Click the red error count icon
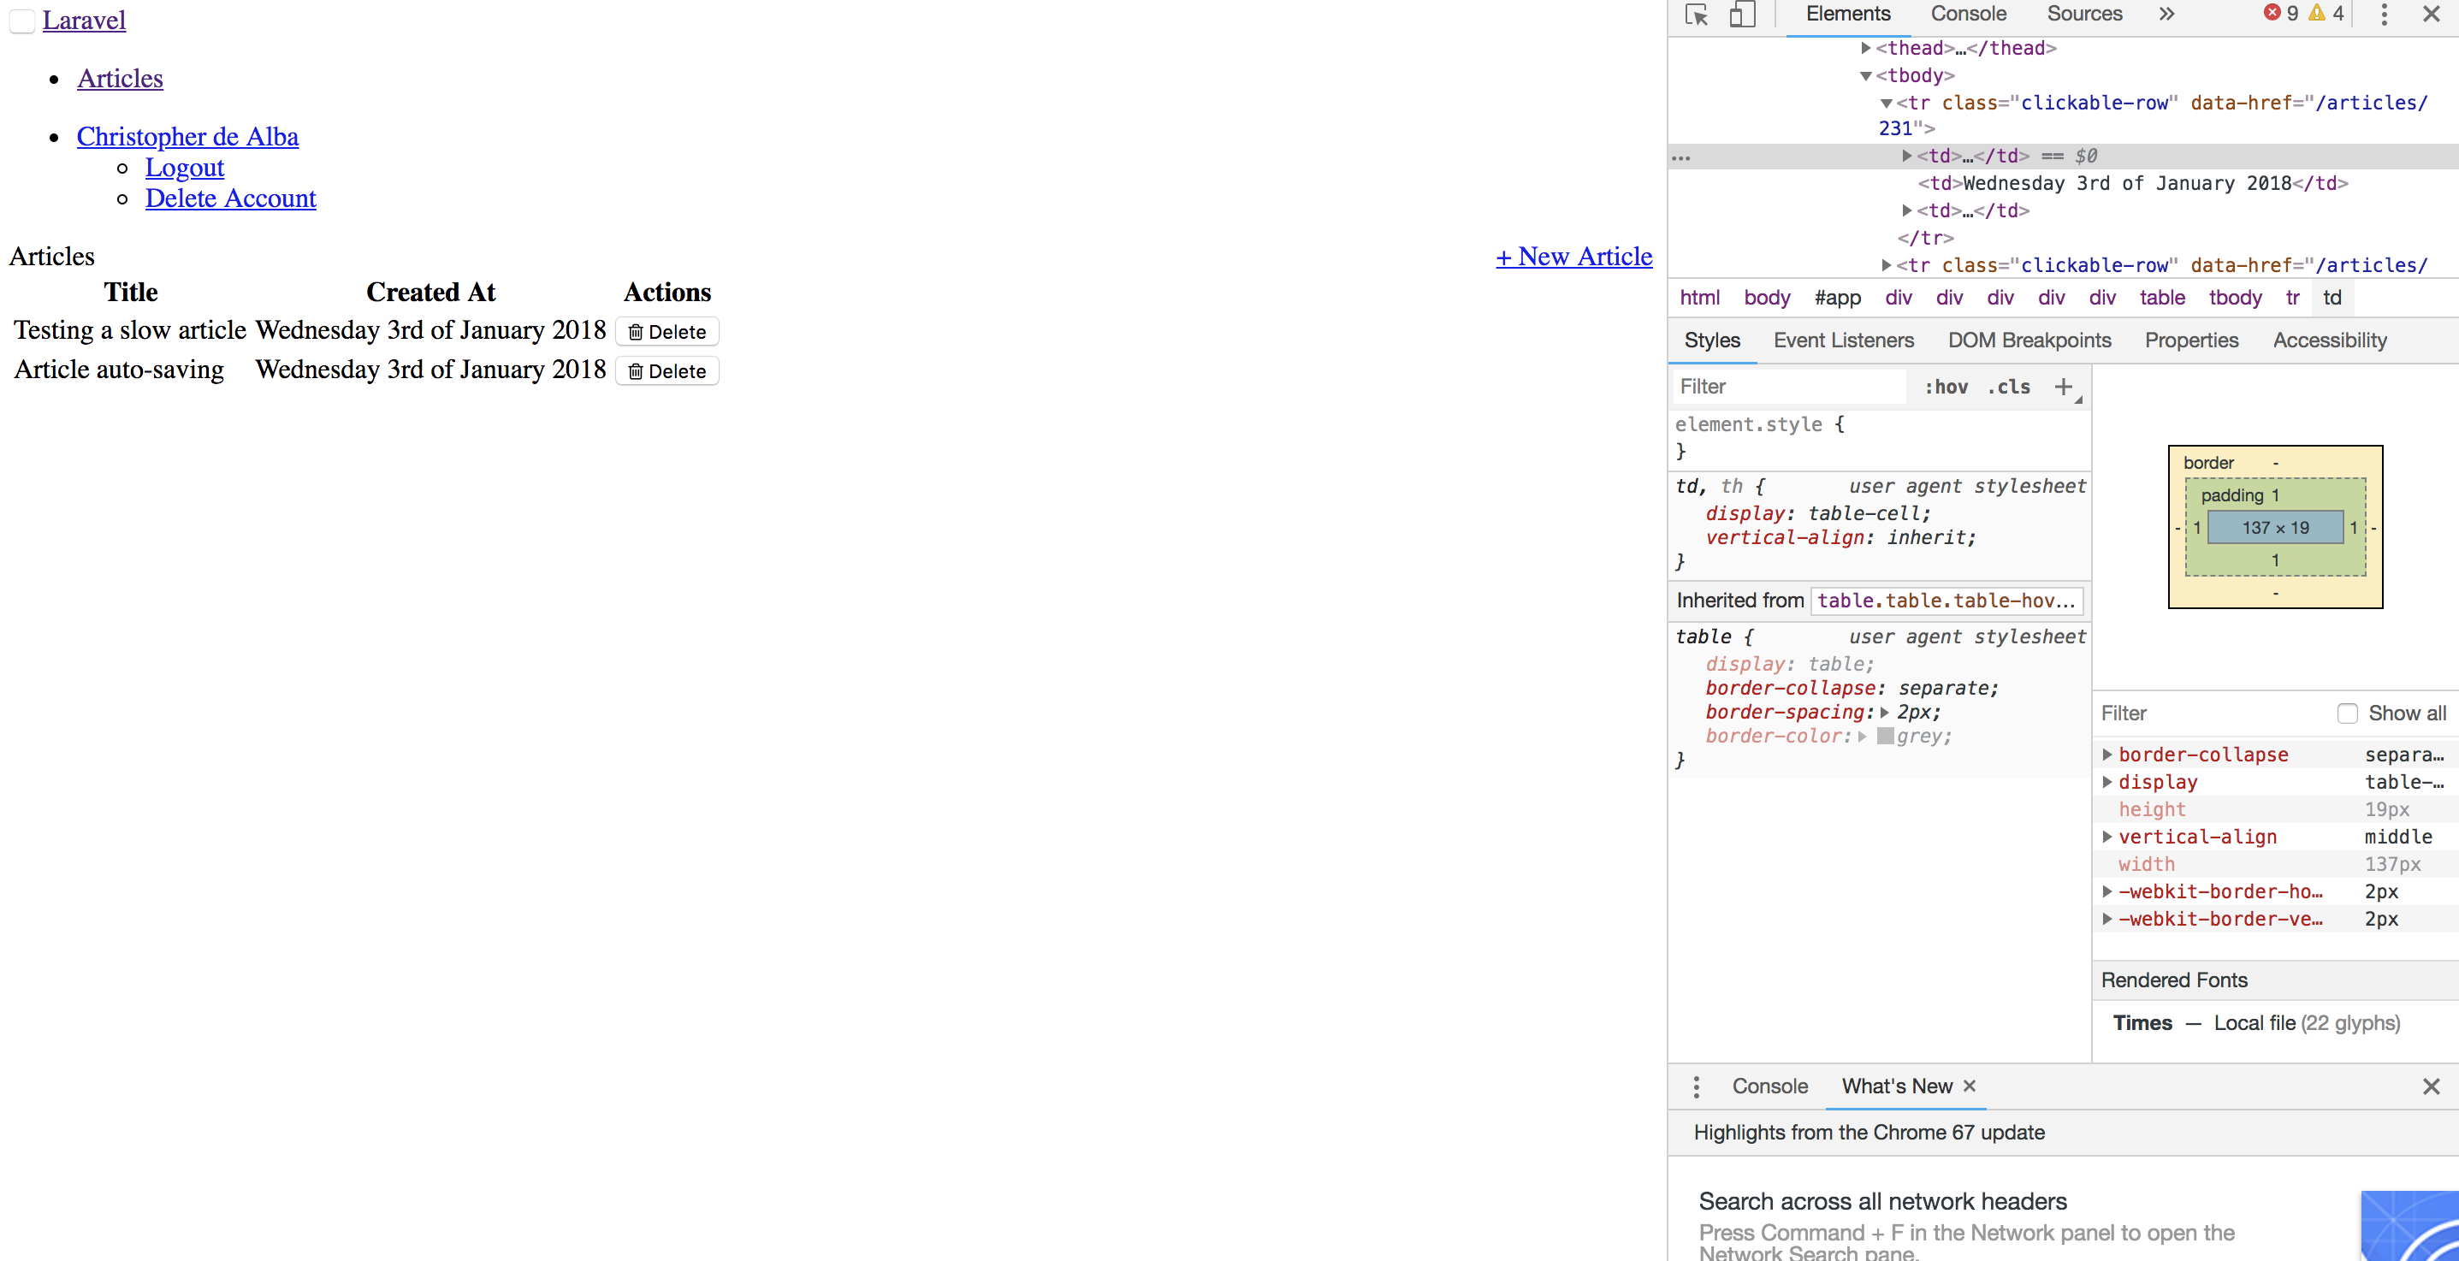Viewport: 2459px width, 1261px height. [x=2272, y=14]
